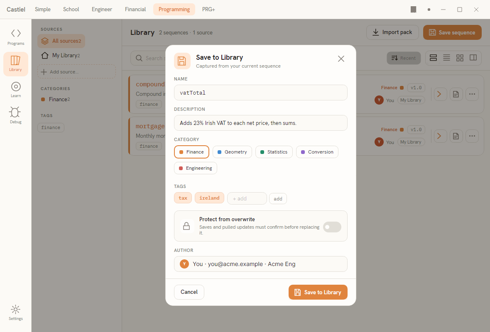Open the compound sequence document icon
This screenshot has width=490, height=332.
click(x=456, y=94)
